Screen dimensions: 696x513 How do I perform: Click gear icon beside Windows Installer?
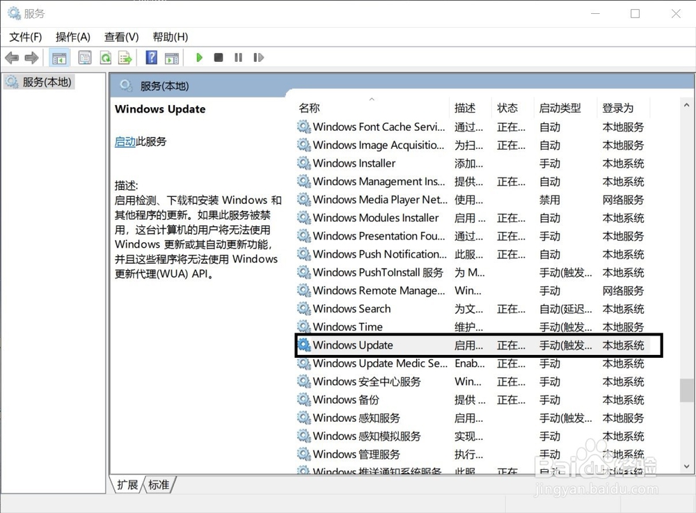coord(303,163)
